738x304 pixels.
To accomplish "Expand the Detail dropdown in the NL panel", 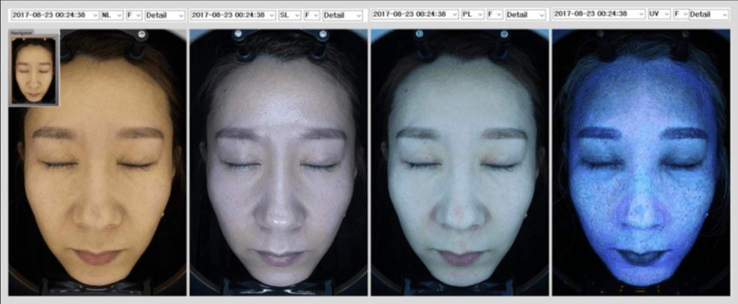I will click(165, 14).
